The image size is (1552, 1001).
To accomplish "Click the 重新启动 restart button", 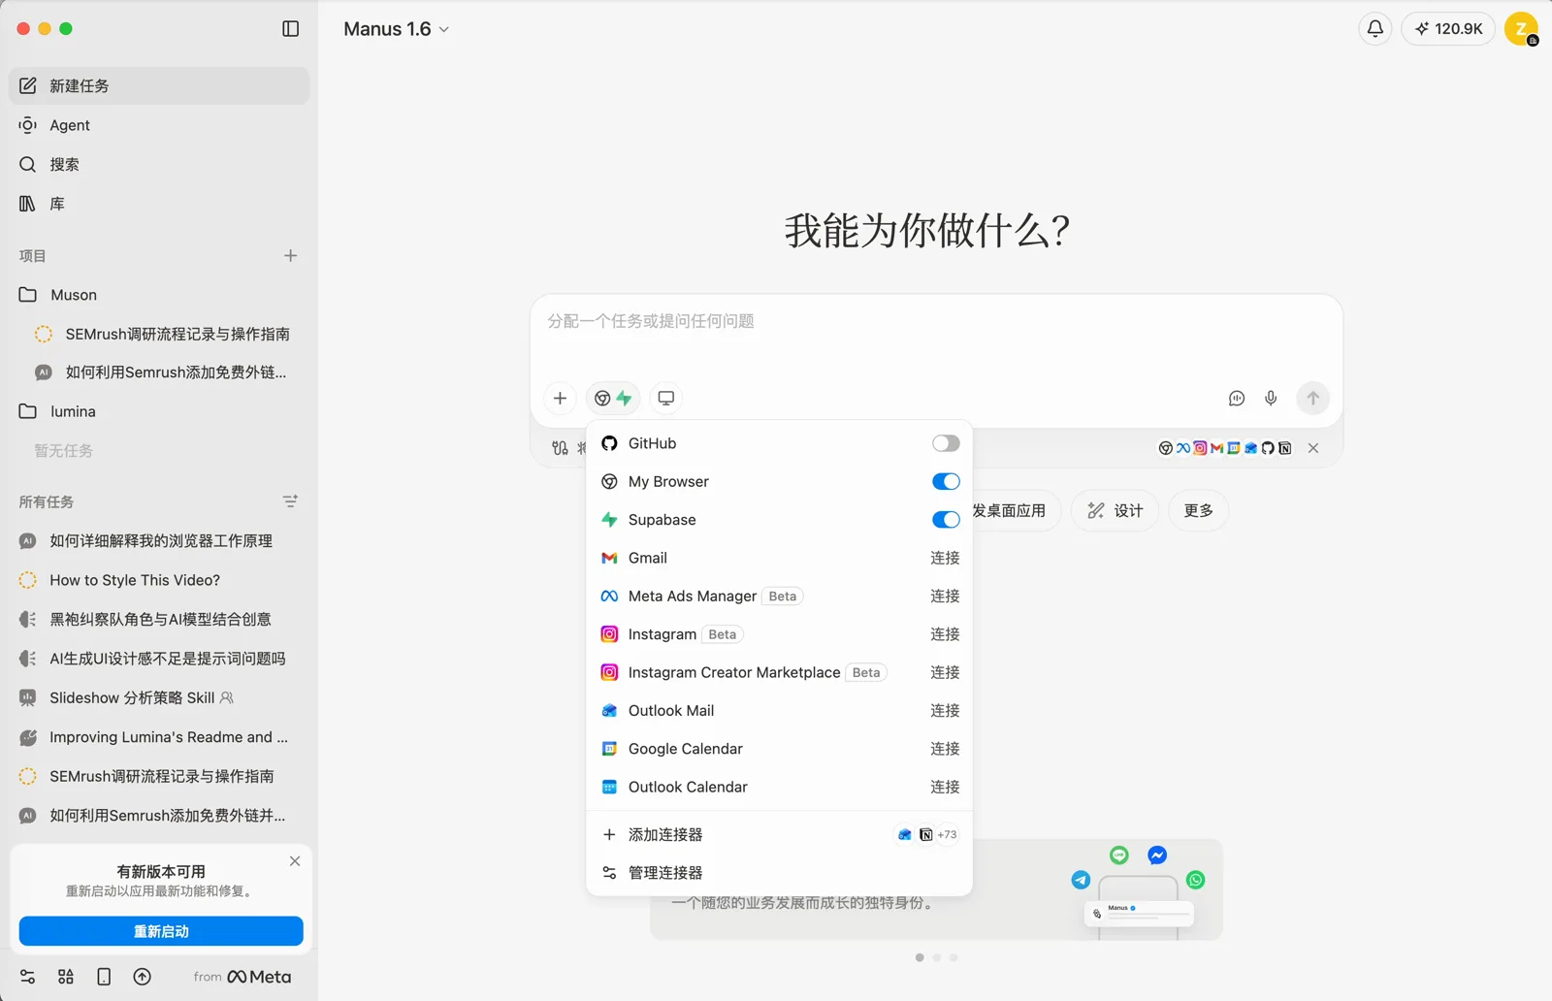I will point(161,931).
